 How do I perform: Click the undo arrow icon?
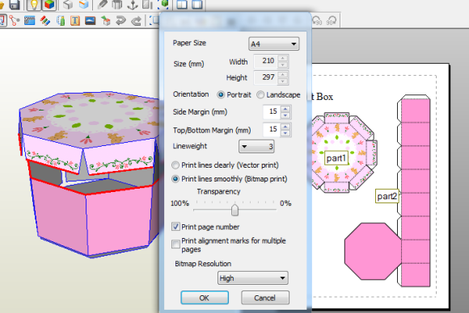(x=120, y=21)
